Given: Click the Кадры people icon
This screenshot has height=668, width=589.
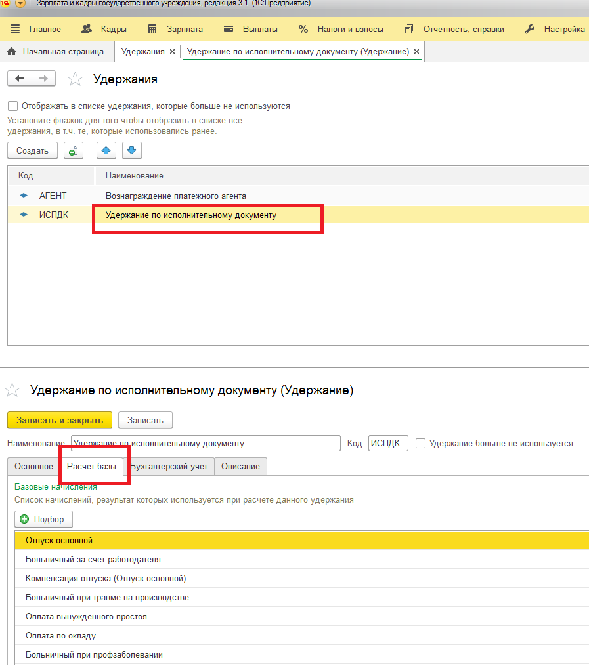Looking at the screenshot, I should [87, 29].
